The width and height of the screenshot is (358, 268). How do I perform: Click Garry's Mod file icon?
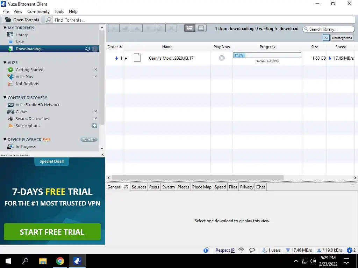137,58
